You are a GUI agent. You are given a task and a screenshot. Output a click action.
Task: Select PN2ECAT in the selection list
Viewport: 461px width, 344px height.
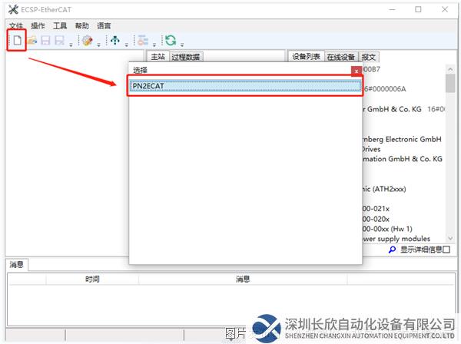[244, 86]
